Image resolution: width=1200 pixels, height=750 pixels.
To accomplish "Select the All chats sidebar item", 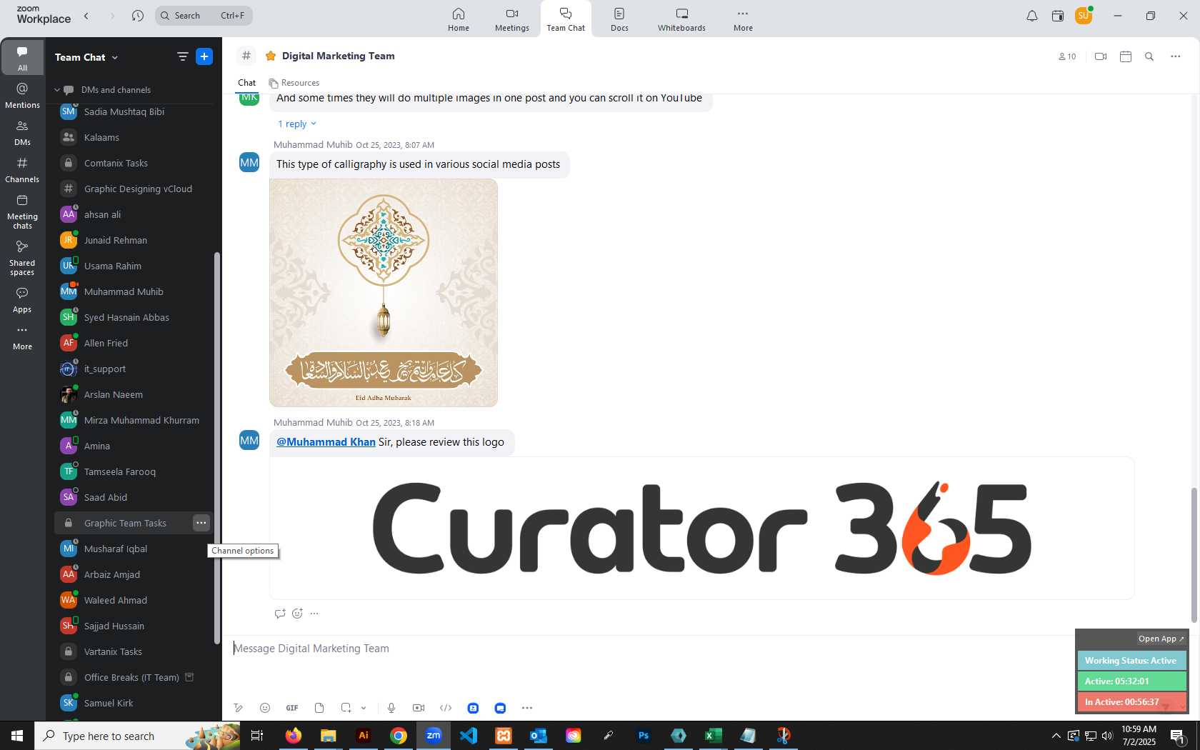I will (x=22, y=58).
